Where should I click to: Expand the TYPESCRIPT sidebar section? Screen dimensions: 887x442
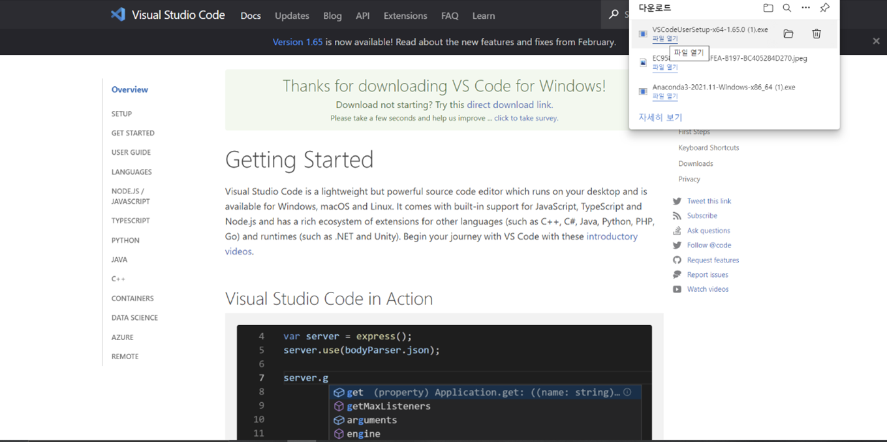click(x=131, y=221)
